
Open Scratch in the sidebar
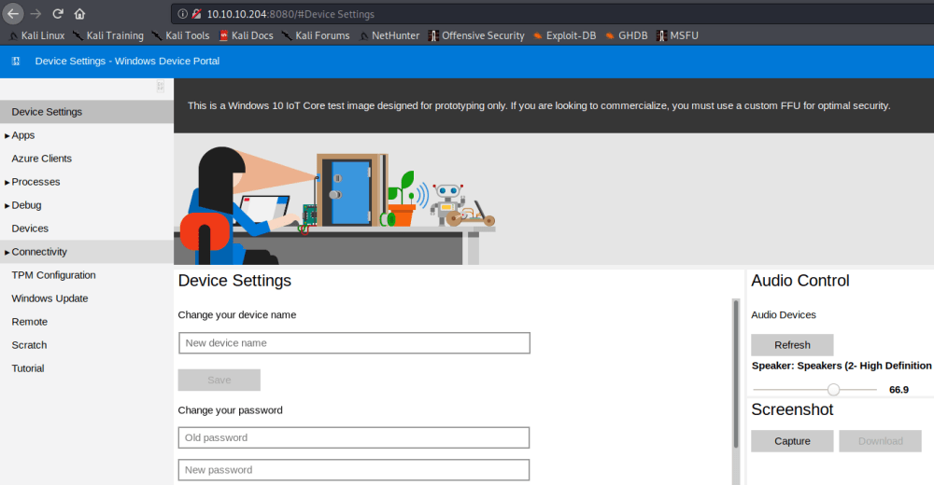coord(29,344)
